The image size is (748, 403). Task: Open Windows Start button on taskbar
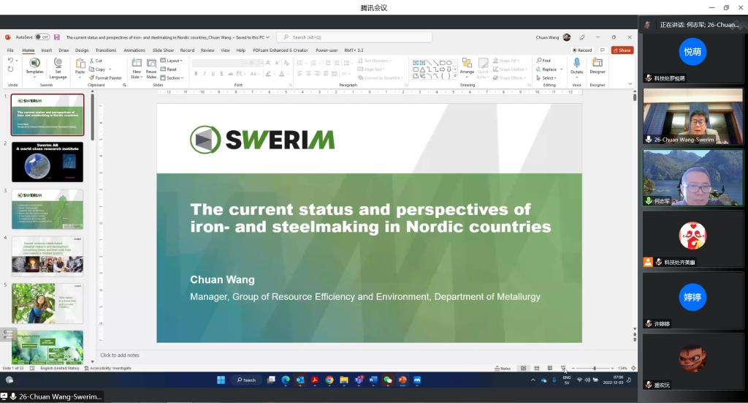tap(221, 380)
